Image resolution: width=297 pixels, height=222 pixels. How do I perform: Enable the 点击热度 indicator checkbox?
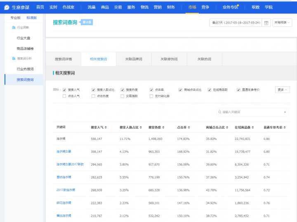click(x=93, y=96)
